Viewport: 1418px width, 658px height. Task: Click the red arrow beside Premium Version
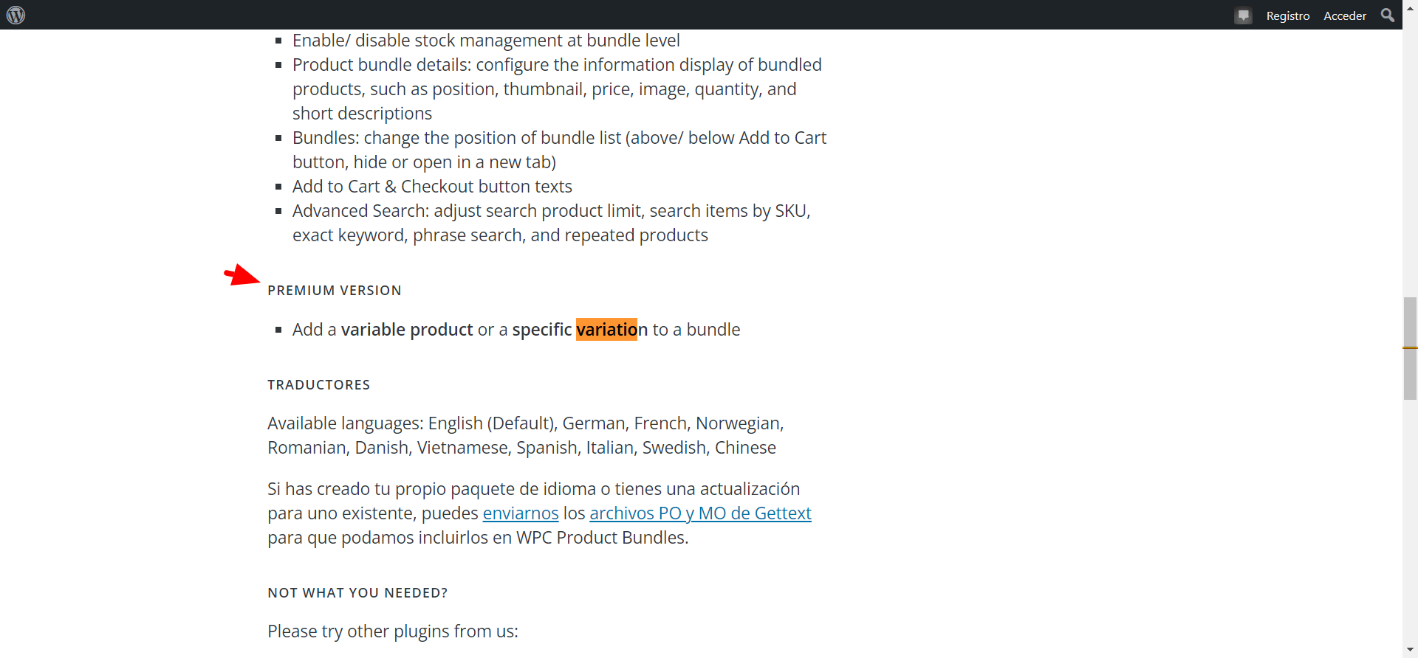tap(242, 275)
